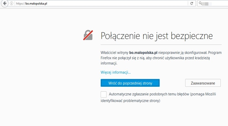
Task: Focus the address bar showing bo.malopolska.pl
Action: click(x=102, y=3)
